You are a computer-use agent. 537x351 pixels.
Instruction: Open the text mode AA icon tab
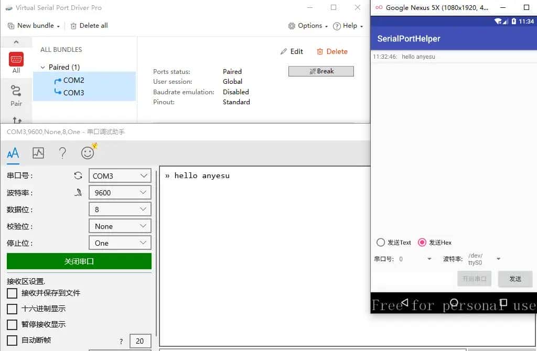13,153
